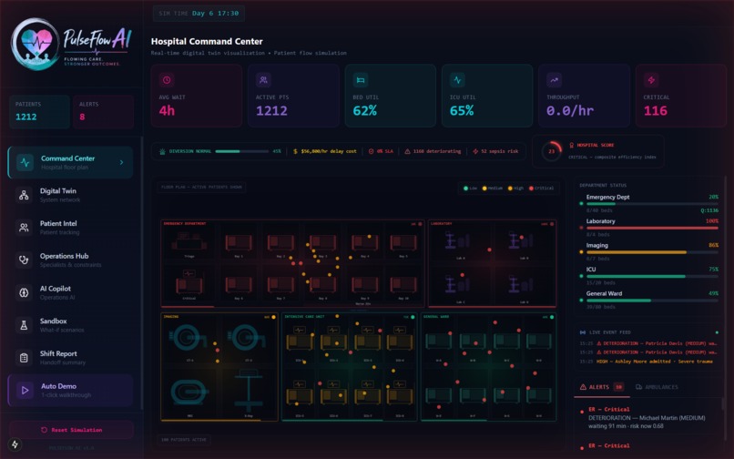Open the Michael Martin deterioration alert
This screenshot has height=459, width=734.
[649, 418]
